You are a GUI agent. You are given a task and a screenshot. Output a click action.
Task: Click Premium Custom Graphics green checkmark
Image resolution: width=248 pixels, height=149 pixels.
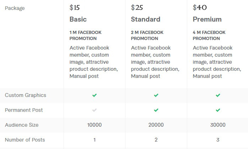pos(218,95)
